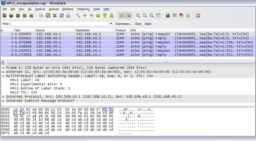The width and height of the screenshot is (256, 141).
Task: Click the packet list horizontal scrollbar left arrow
Action: [x=3, y=62]
